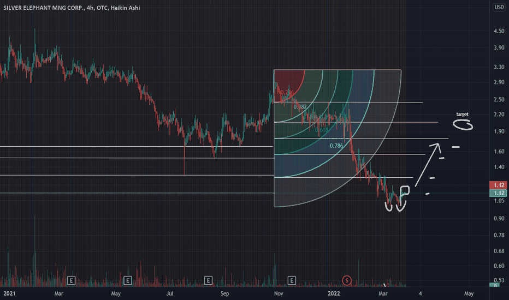Image resolution: width=509 pixels, height=300 pixels.
Task: Click the 0.786 Fibonacci level label
Action: pos(336,146)
